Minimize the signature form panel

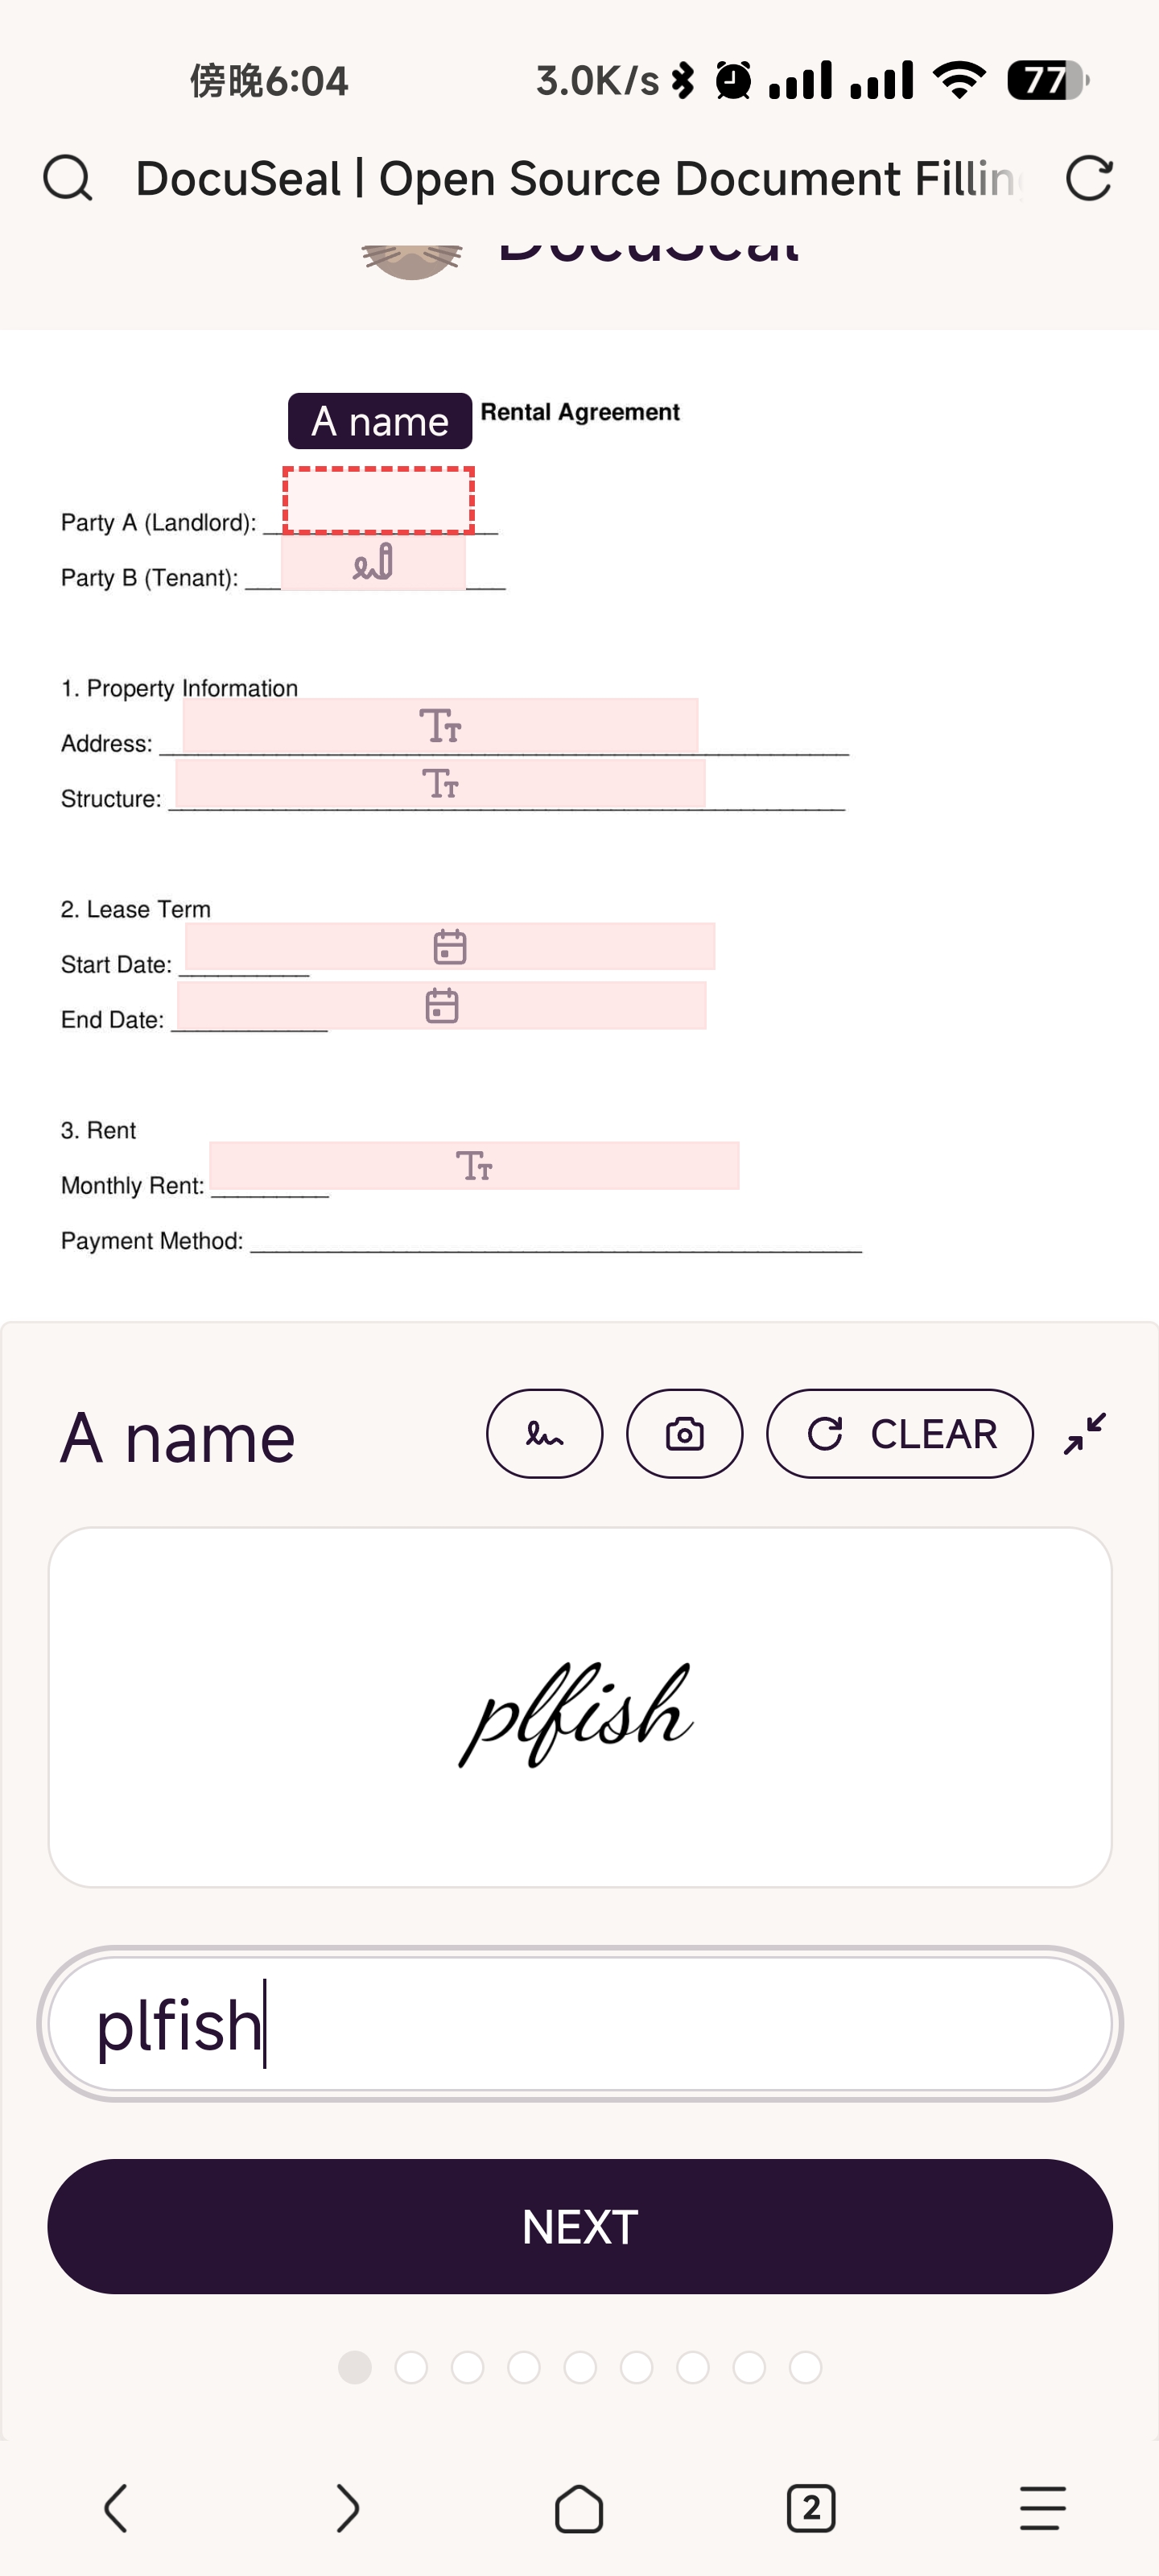(x=1085, y=1433)
